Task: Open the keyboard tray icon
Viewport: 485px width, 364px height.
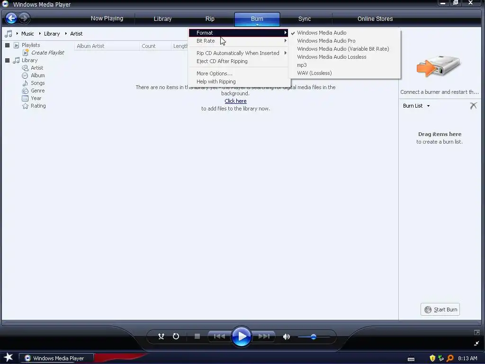Action: pyautogui.click(x=411, y=359)
